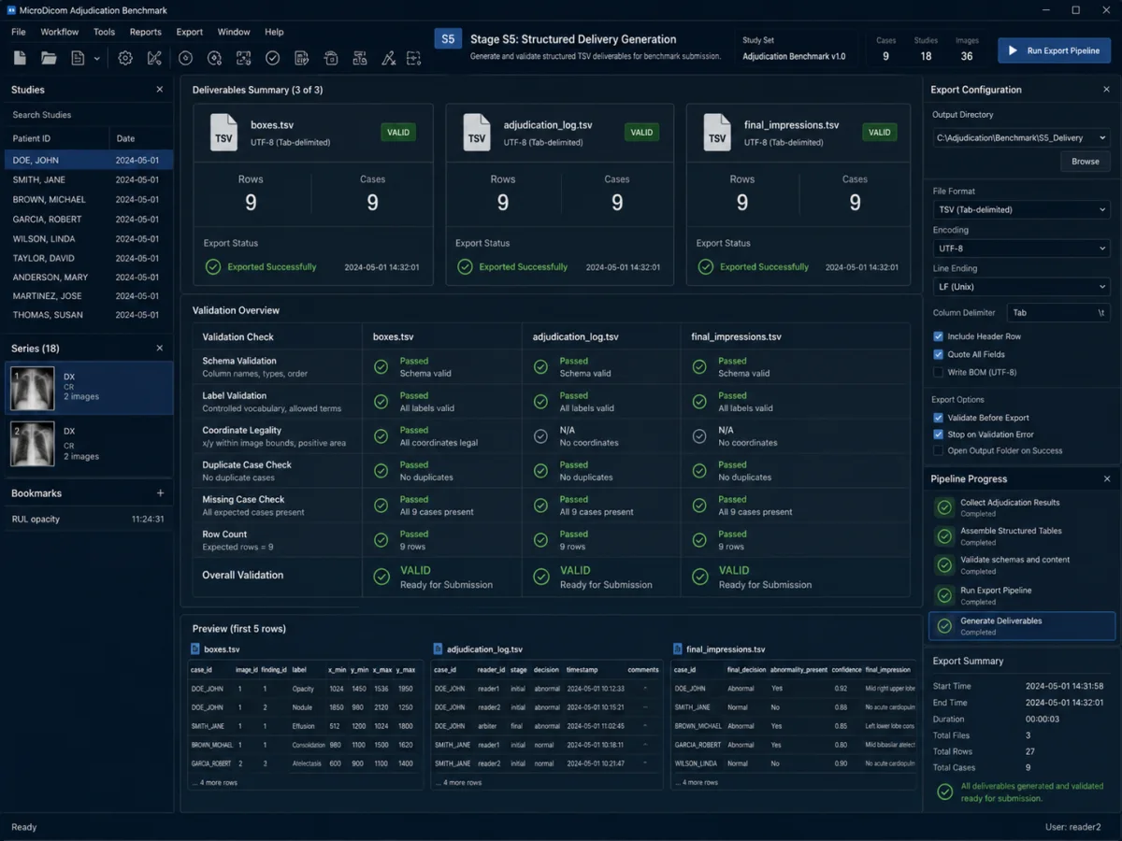This screenshot has width=1122, height=841.
Task: Click Browse for output directory
Action: click(x=1086, y=161)
